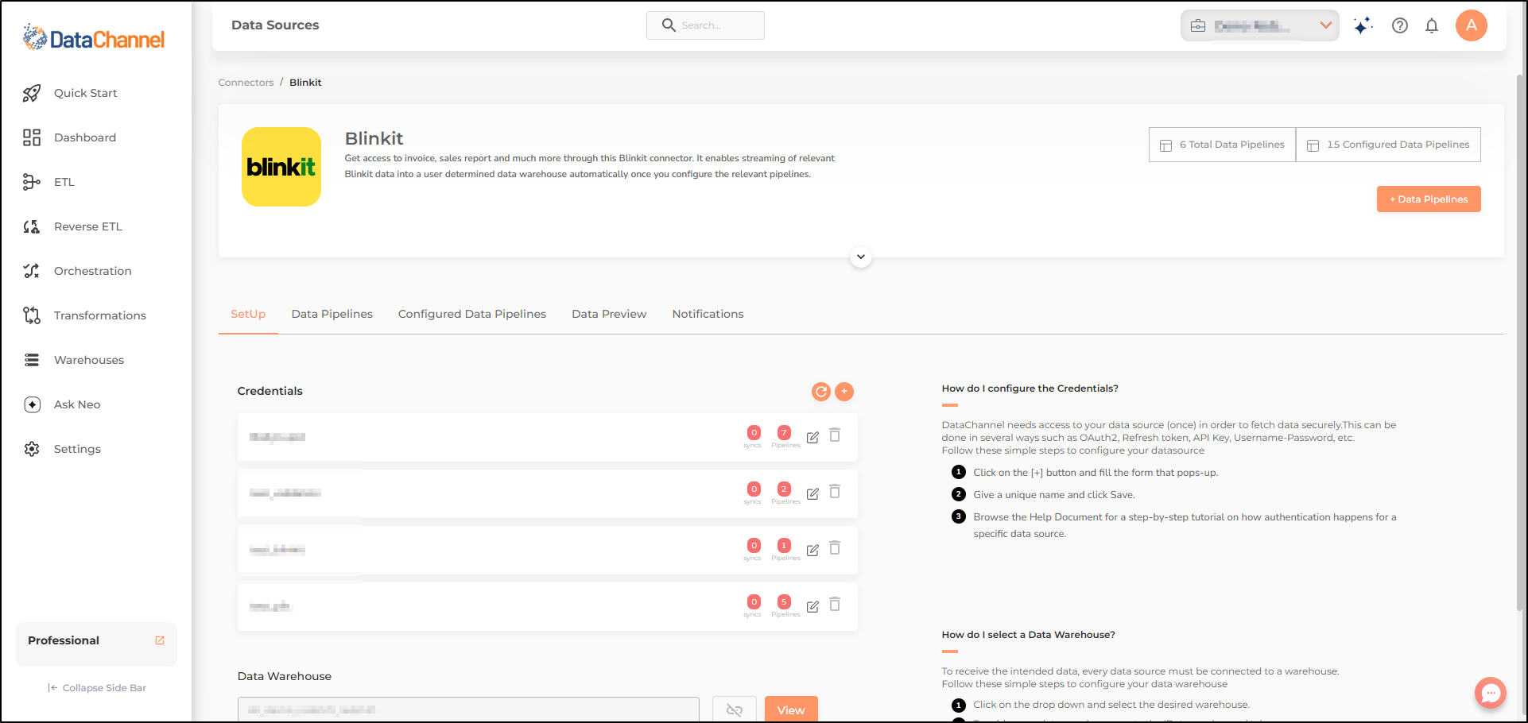Open the chat support bubble
The width and height of the screenshot is (1528, 723).
click(x=1491, y=693)
